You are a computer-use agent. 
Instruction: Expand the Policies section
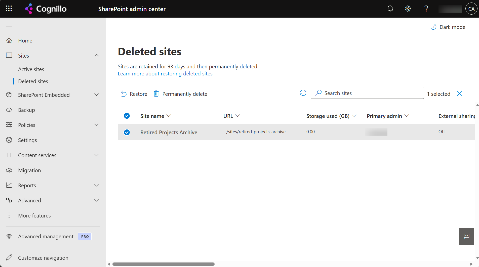point(97,125)
